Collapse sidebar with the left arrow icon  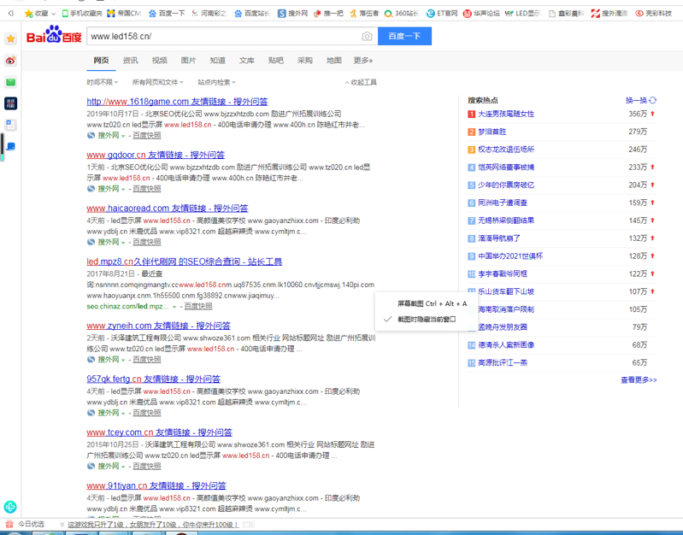pos(10,14)
